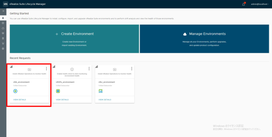
Task: Click the vRealize Automation product icon
Action: [15, 91]
